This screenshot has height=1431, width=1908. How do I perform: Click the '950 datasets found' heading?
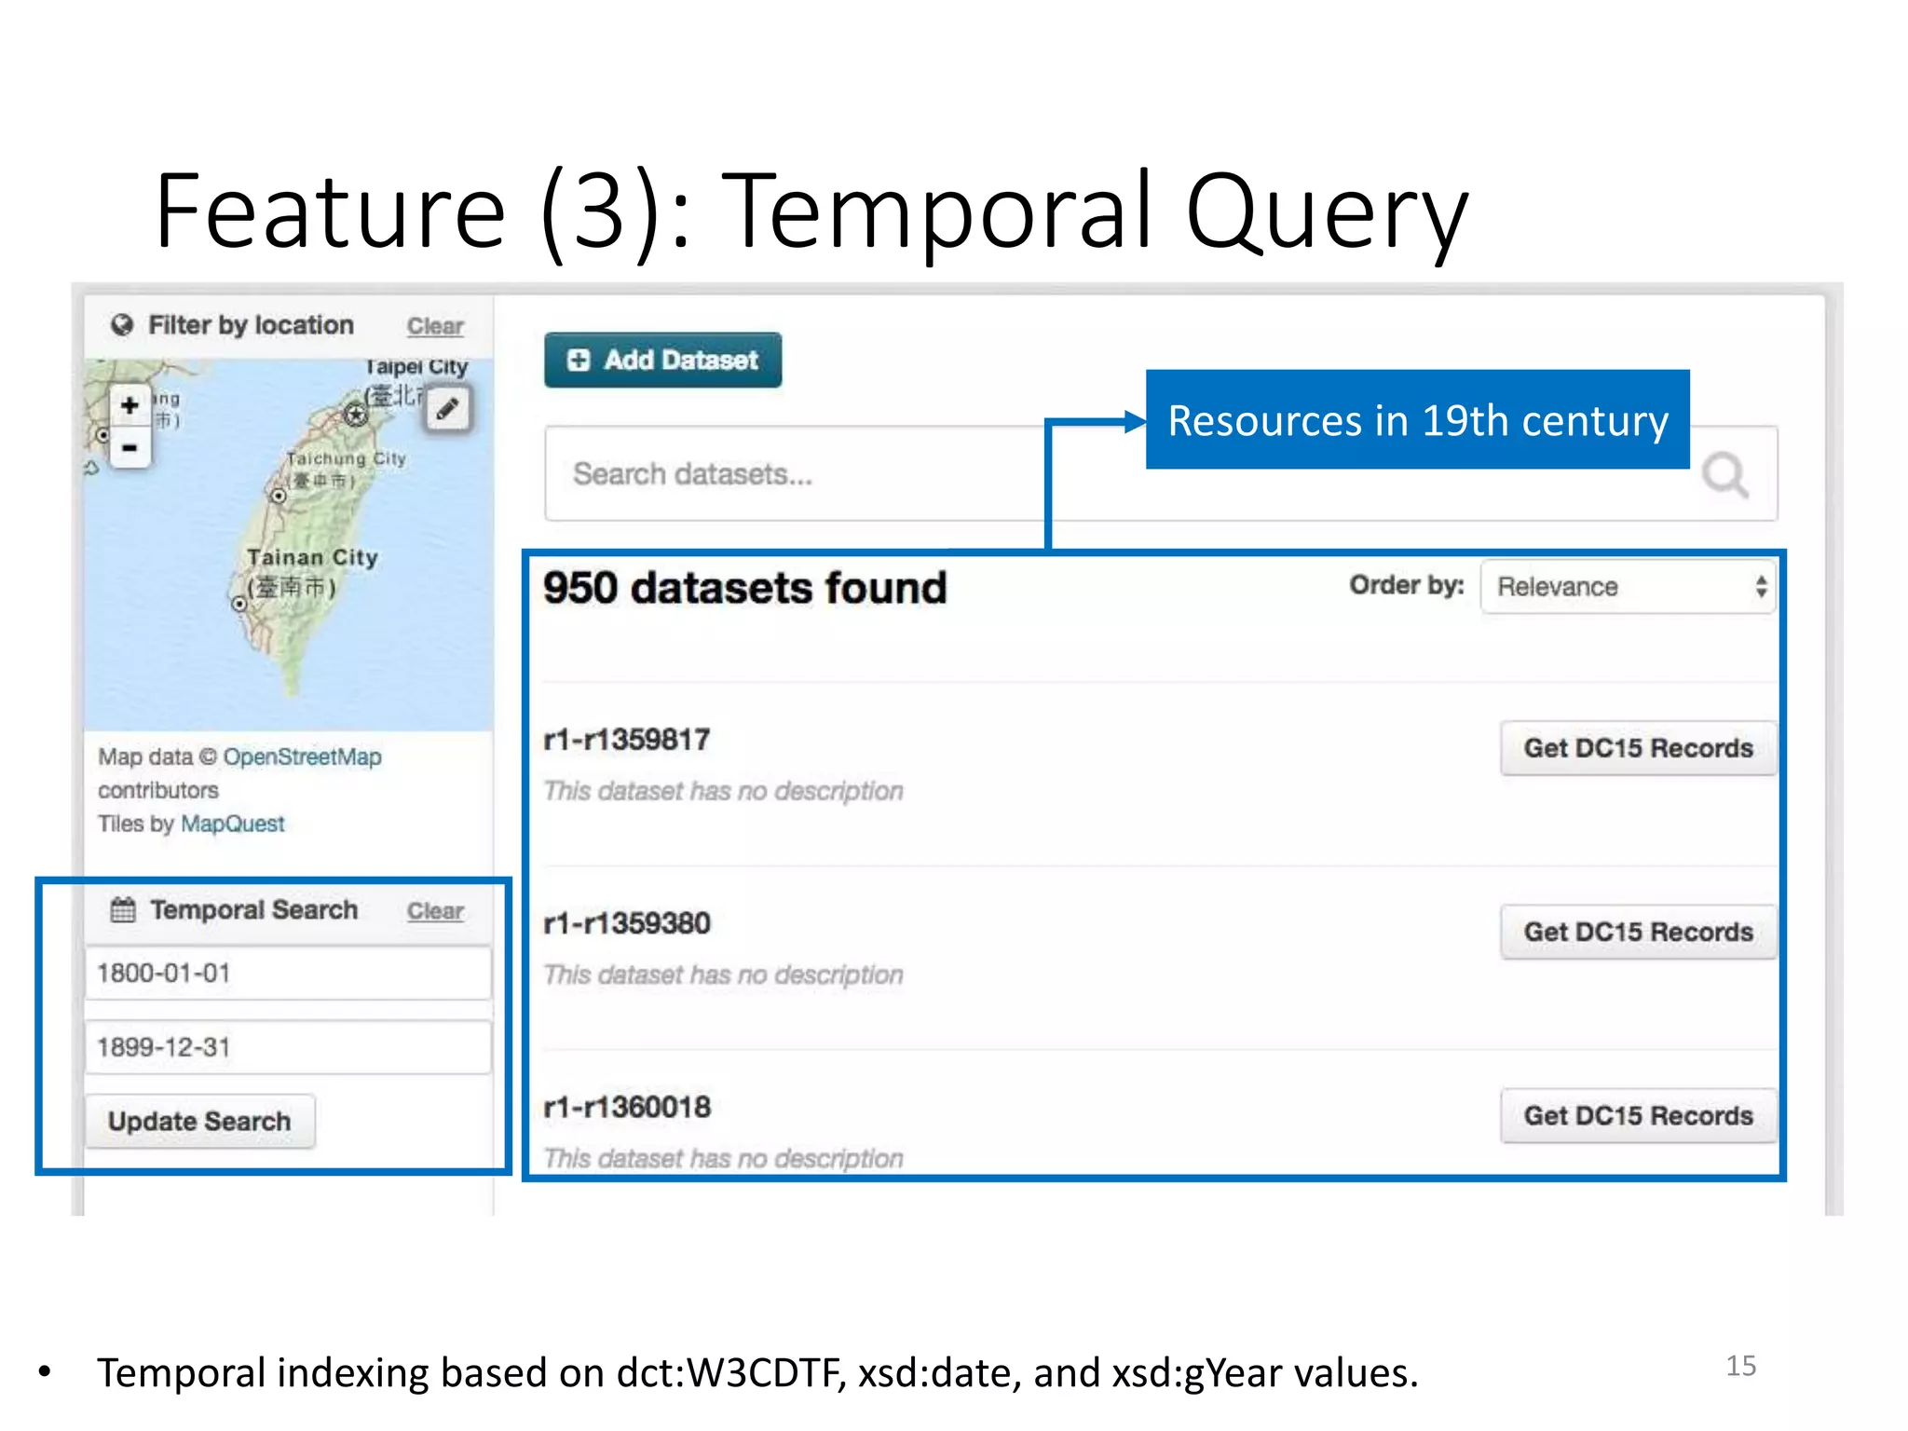coord(744,588)
